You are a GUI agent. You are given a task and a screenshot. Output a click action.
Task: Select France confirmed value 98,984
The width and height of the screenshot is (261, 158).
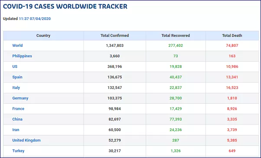[x=115, y=109]
